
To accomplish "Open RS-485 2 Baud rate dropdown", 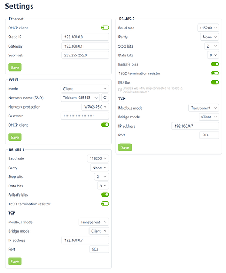I will tap(208, 28).
